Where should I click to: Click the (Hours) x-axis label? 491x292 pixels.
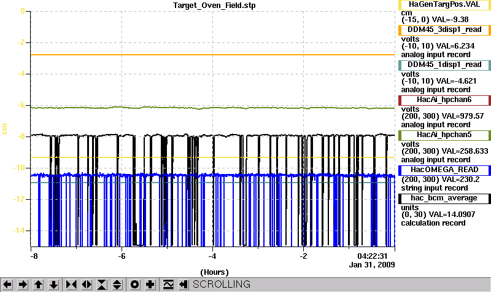pyautogui.click(x=214, y=272)
